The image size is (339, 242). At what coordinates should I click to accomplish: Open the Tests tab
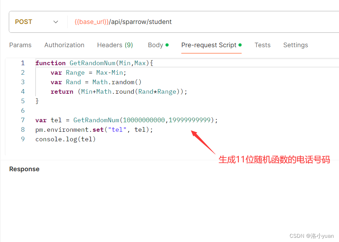click(x=262, y=45)
